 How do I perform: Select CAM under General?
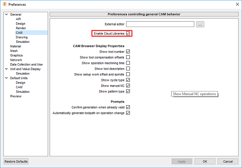click(19, 33)
